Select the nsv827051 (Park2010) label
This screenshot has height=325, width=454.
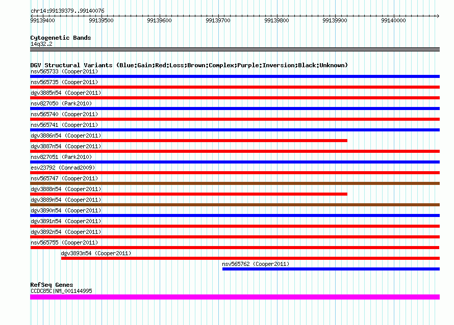tap(61, 157)
